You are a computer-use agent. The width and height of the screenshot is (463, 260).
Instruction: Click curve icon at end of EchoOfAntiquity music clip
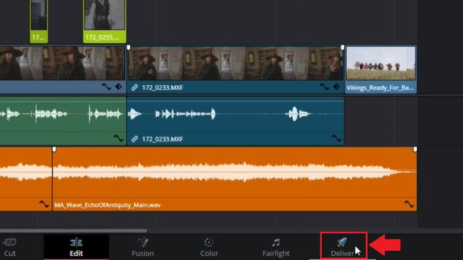click(409, 204)
